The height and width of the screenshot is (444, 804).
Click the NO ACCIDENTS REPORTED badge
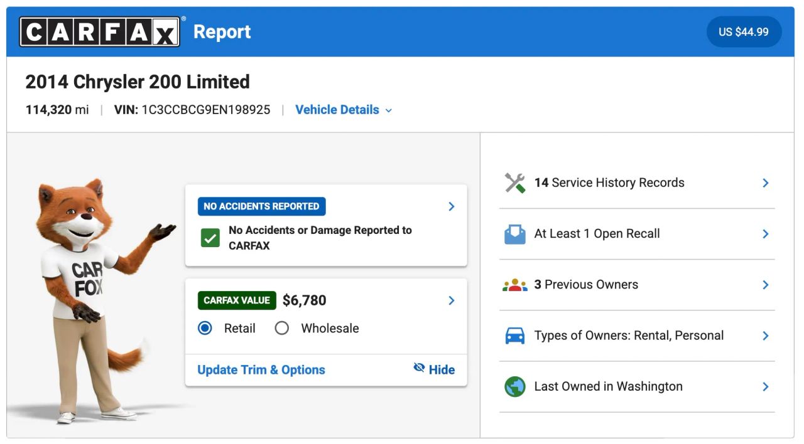(261, 206)
